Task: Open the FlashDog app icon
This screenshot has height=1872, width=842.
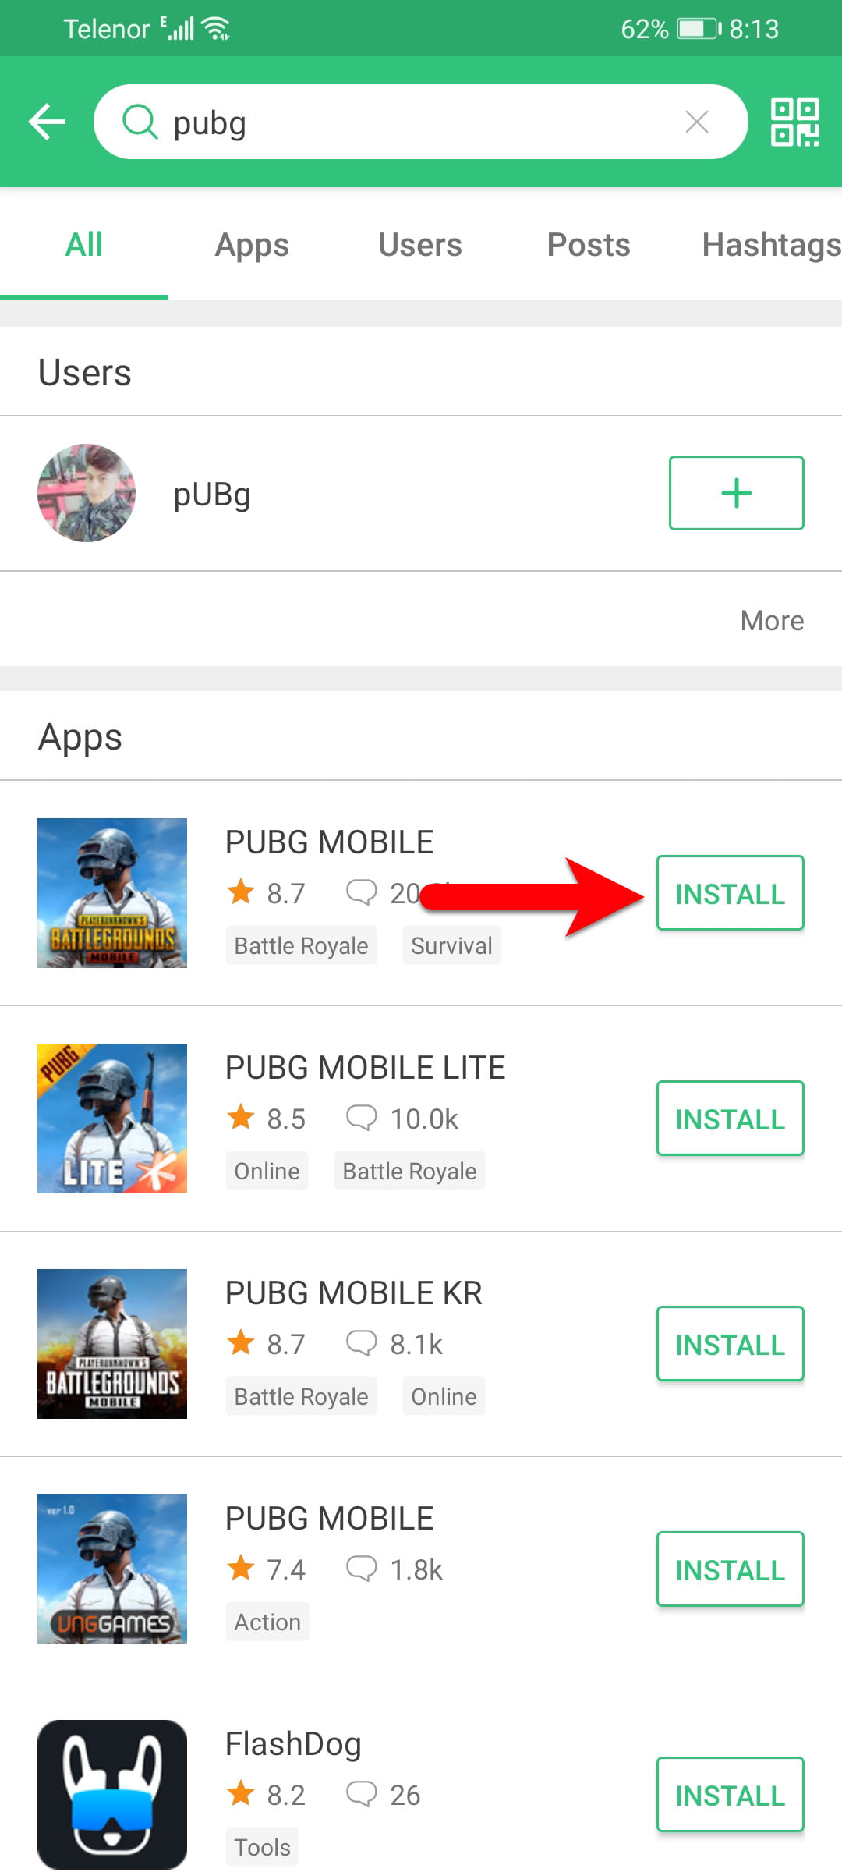Action: (x=112, y=1794)
